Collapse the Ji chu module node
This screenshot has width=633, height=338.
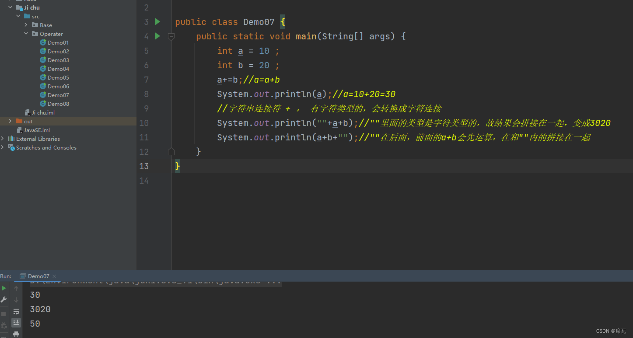tap(10, 7)
